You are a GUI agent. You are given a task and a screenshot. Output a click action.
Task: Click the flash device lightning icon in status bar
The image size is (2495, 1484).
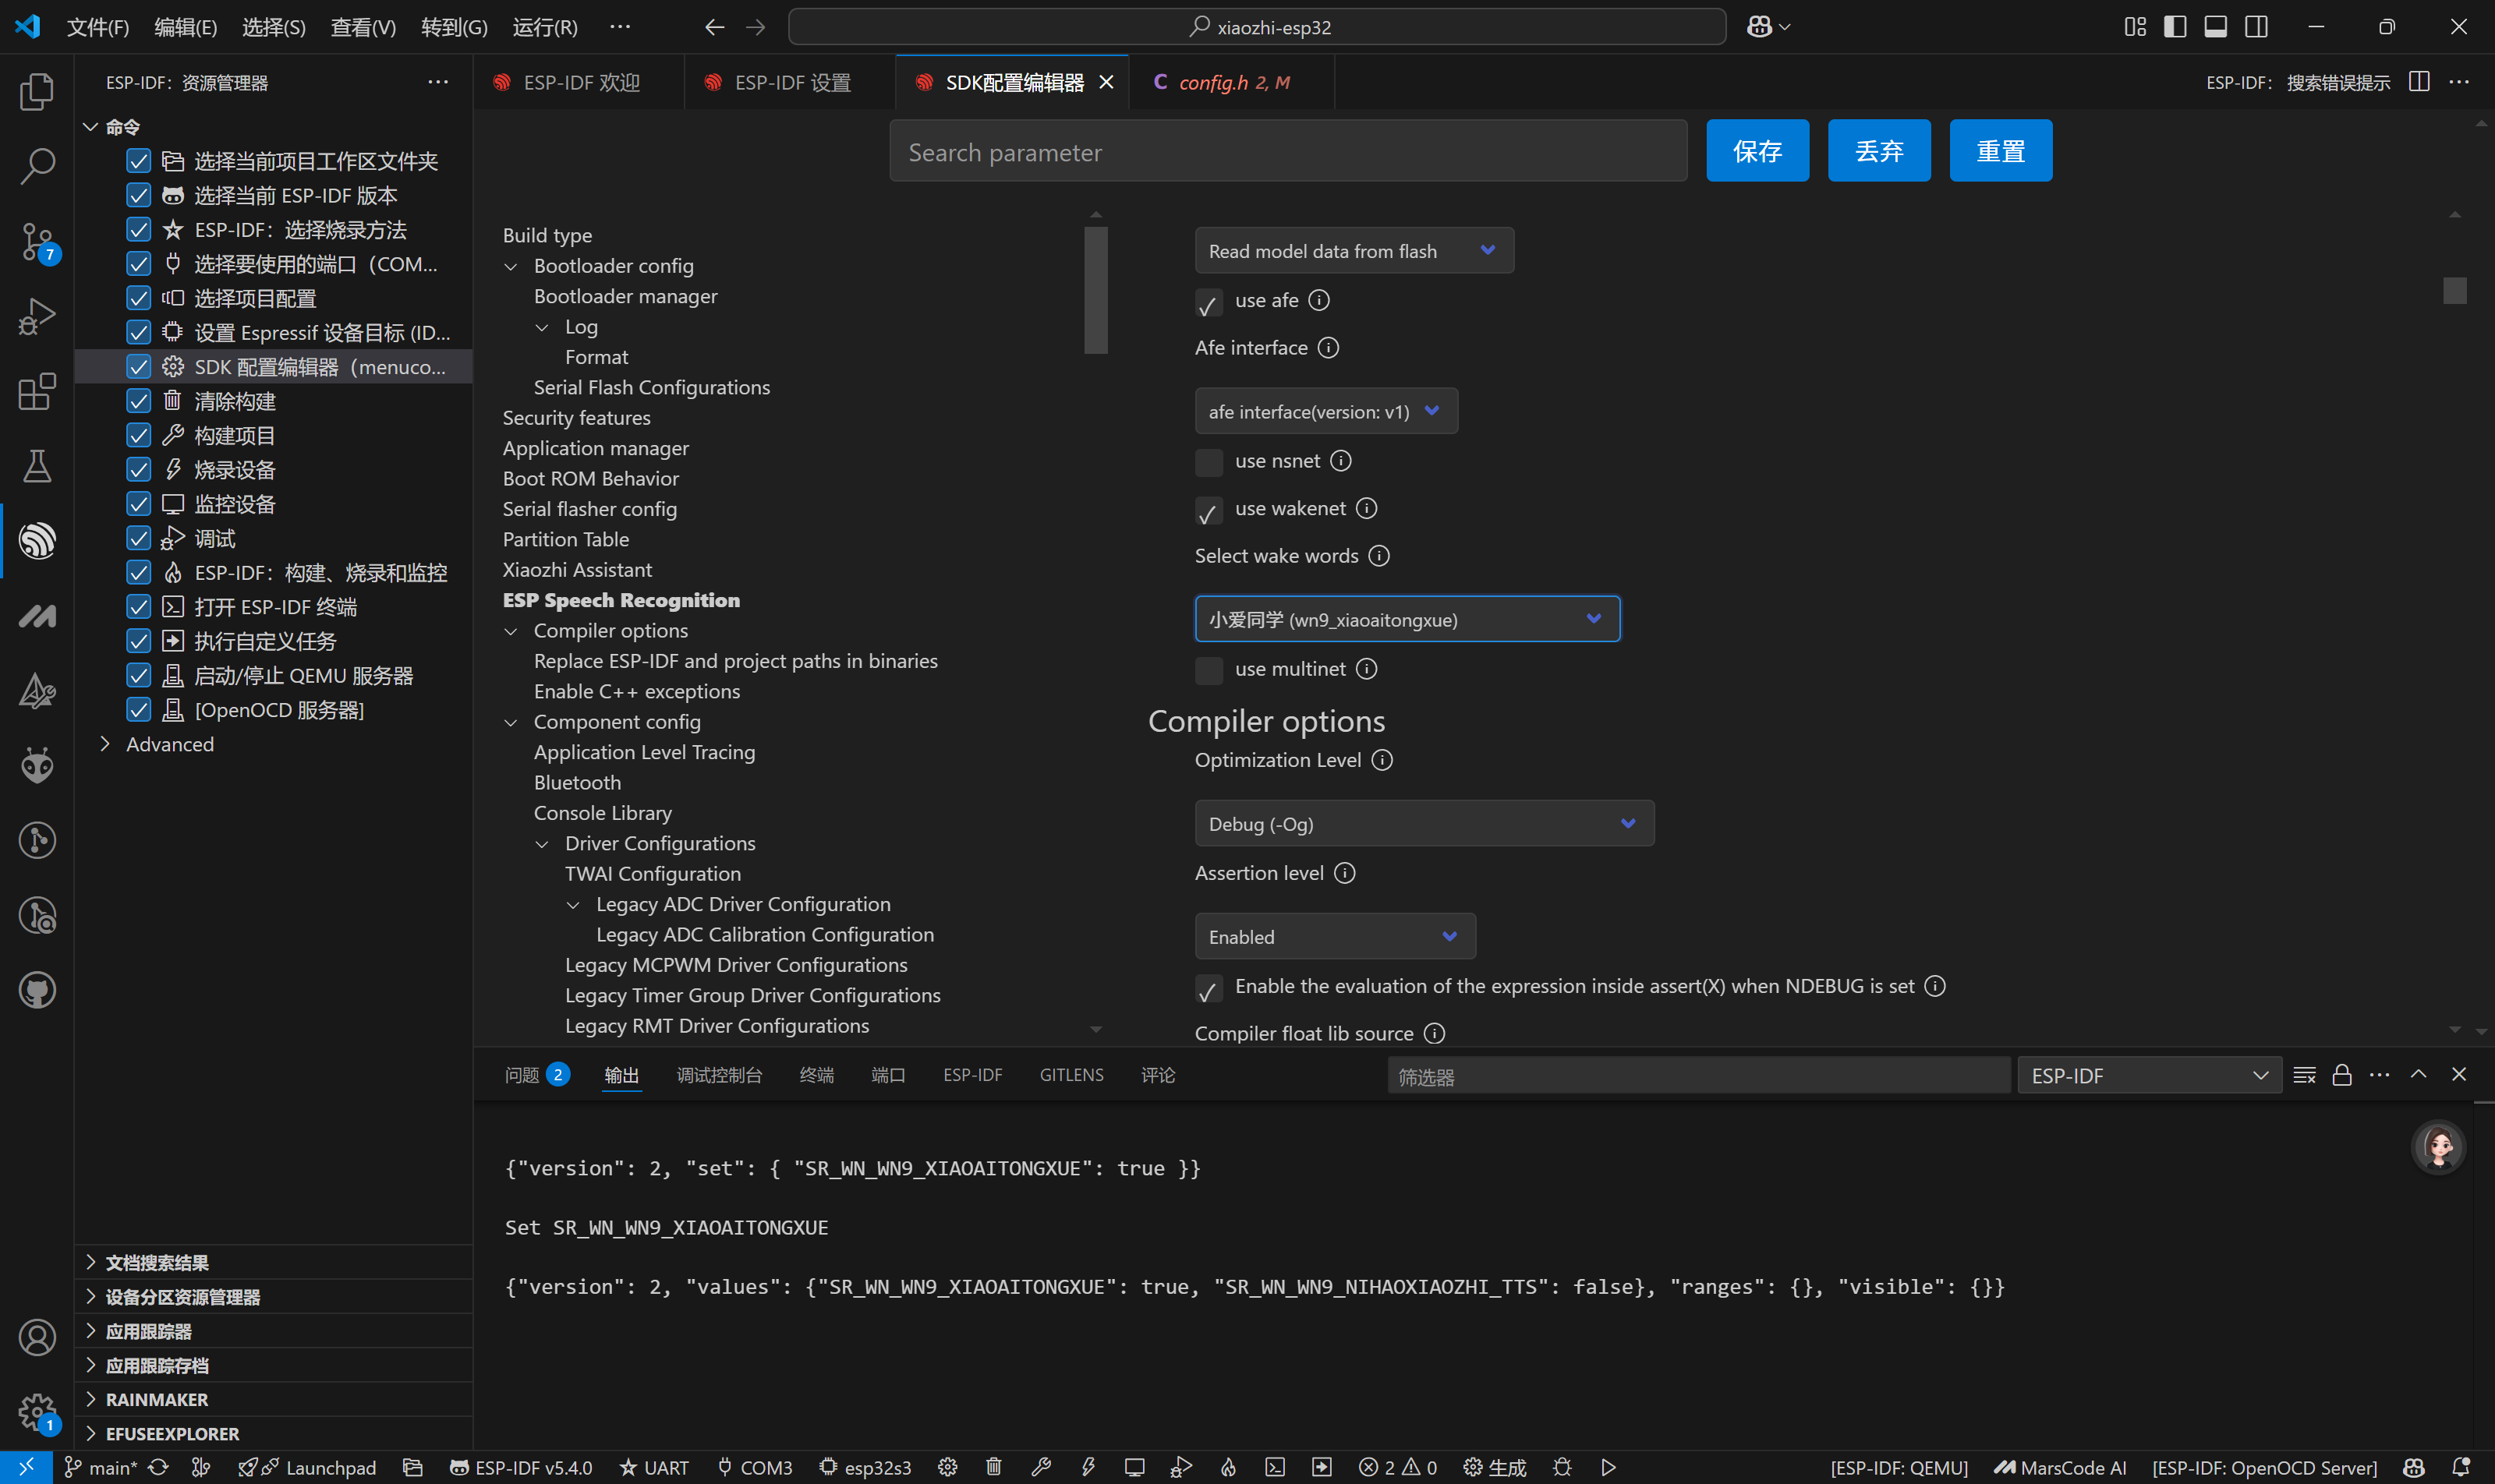click(1088, 1467)
